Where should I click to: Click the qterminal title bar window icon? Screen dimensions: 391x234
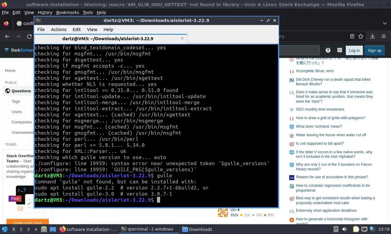click(x=38, y=20)
